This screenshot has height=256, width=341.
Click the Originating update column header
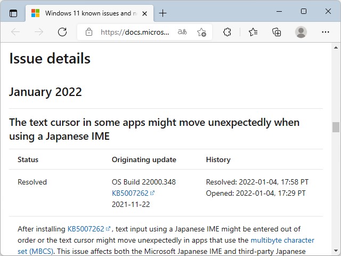coord(144,159)
